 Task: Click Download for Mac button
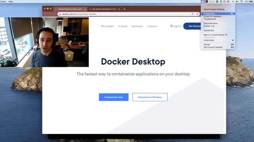click(x=114, y=97)
